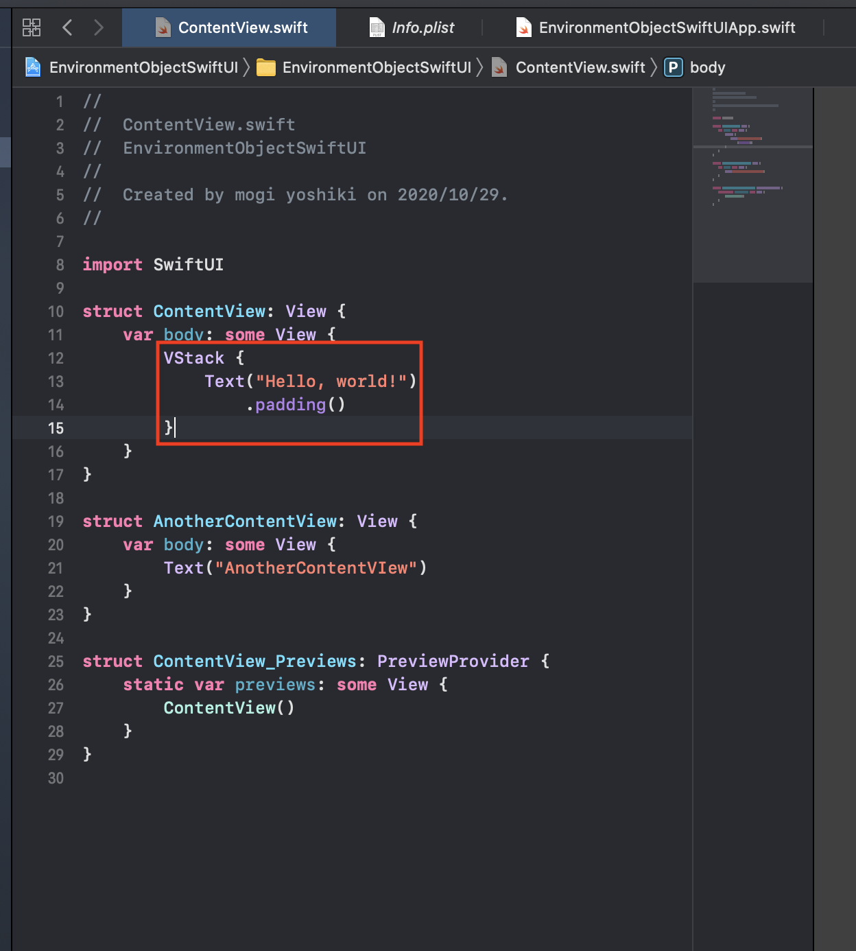This screenshot has height=951, width=856.
Task: Click the import keyword on line 8
Action: click(x=112, y=265)
